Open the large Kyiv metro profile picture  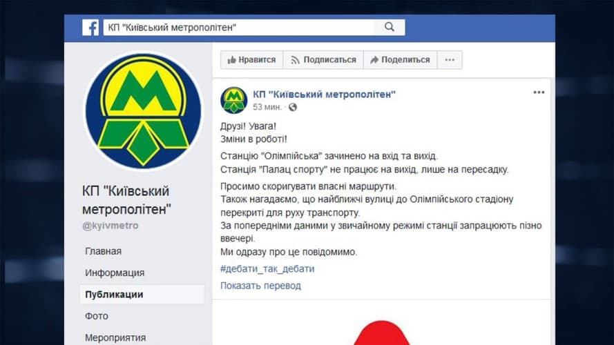point(143,111)
